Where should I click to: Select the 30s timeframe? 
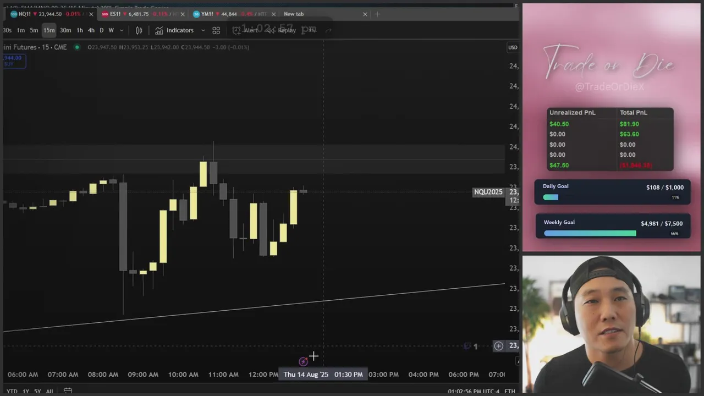[x=7, y=30]
